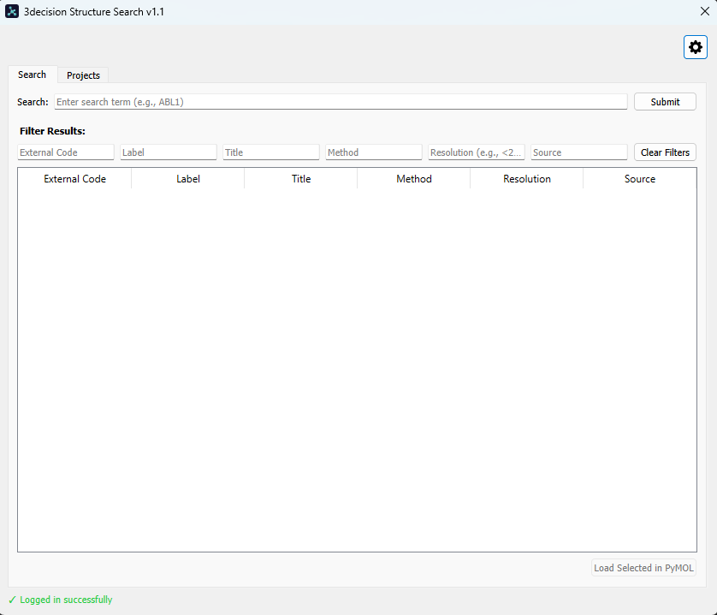
Task: Click the Label column header
Action: [x=188, y=179]
